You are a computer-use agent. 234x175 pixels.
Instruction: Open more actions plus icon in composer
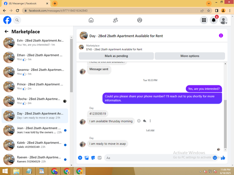point(80,158)
